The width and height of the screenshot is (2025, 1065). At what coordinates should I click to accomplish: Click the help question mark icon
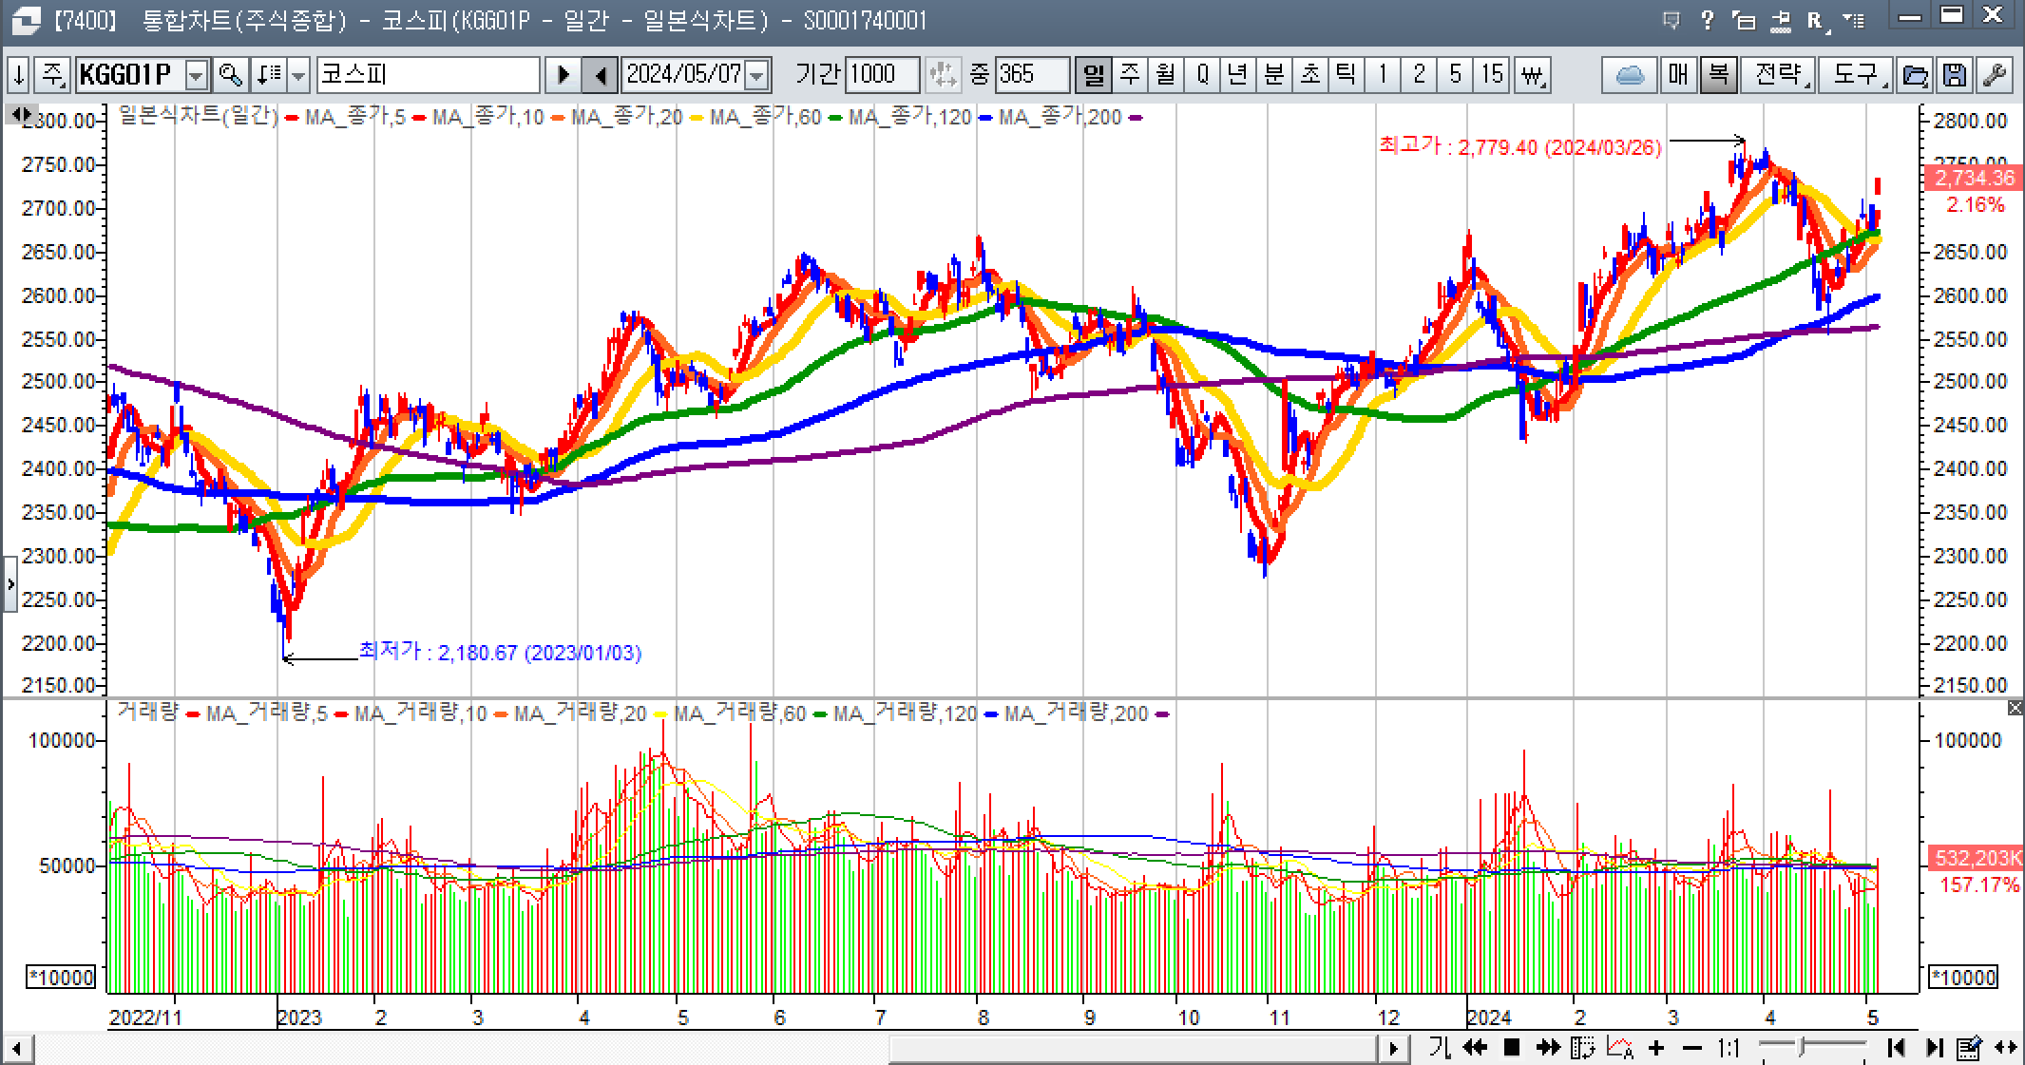(1708, 20)
